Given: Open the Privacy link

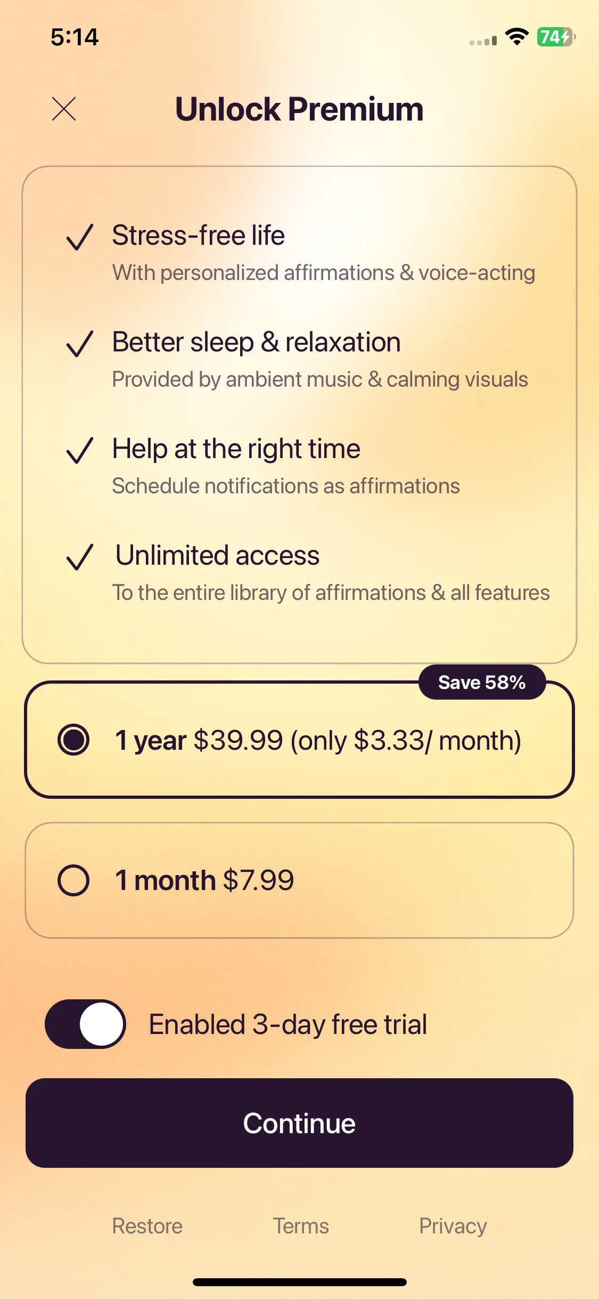Looking at the screenshot, I should coord(453,1226).
